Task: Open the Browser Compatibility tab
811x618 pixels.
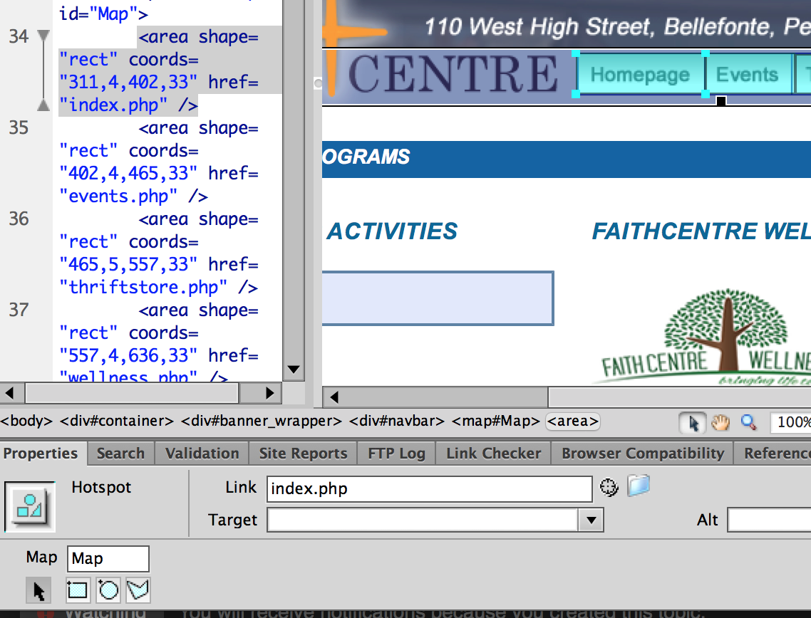Action: 643,453
